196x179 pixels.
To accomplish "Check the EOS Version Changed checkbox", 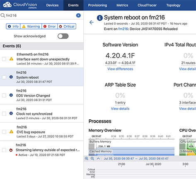I will pos(4,95).
